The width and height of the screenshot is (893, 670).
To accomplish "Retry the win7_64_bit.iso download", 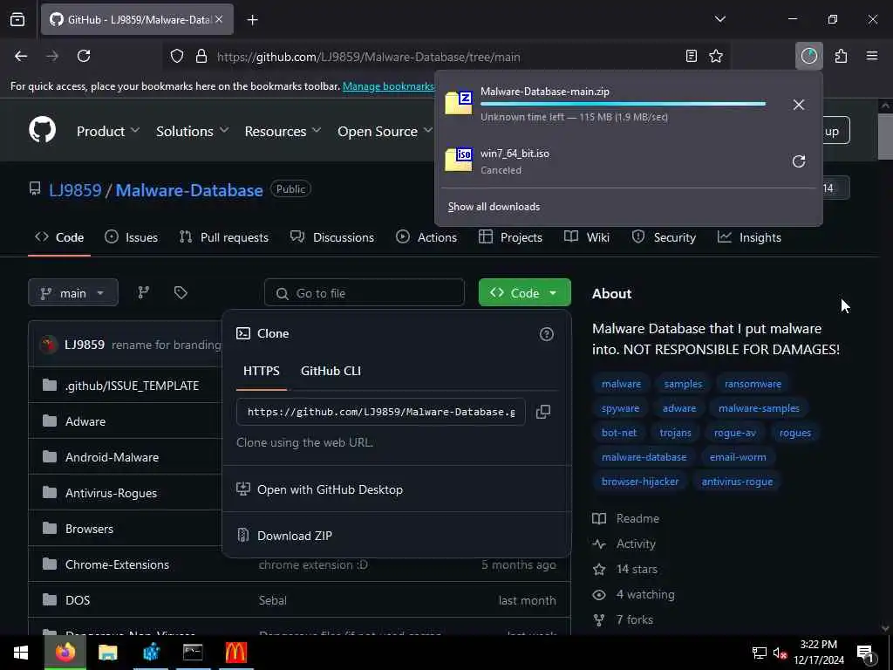I will pos(799,161).
